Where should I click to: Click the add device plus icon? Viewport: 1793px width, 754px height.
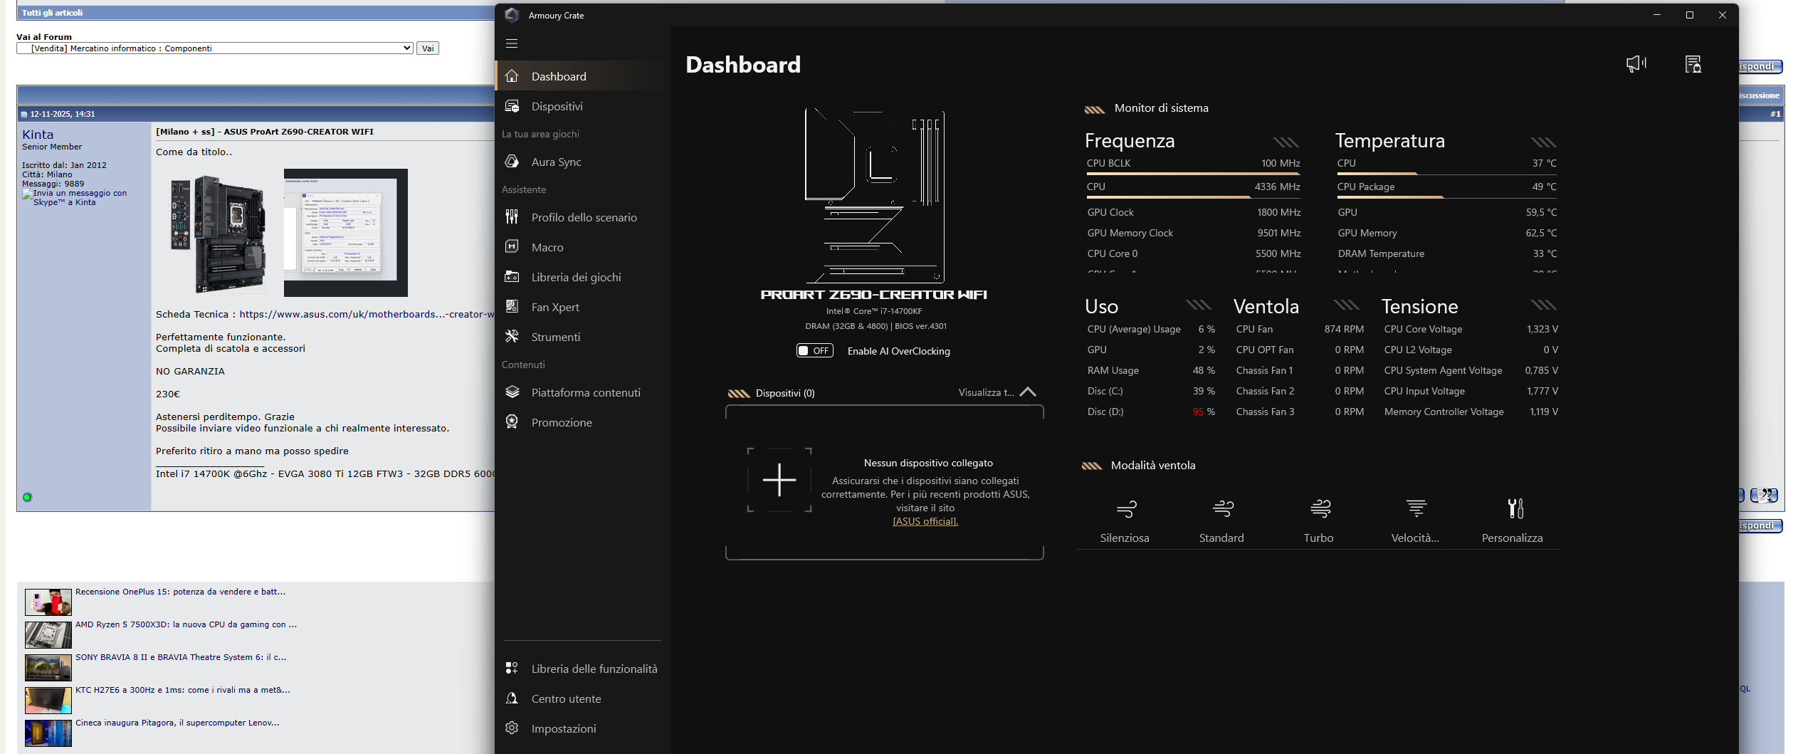[779, 480]
